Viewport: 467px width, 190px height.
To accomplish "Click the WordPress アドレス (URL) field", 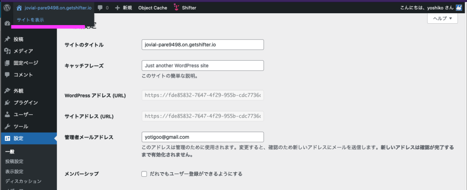I will tap(203, 95).
